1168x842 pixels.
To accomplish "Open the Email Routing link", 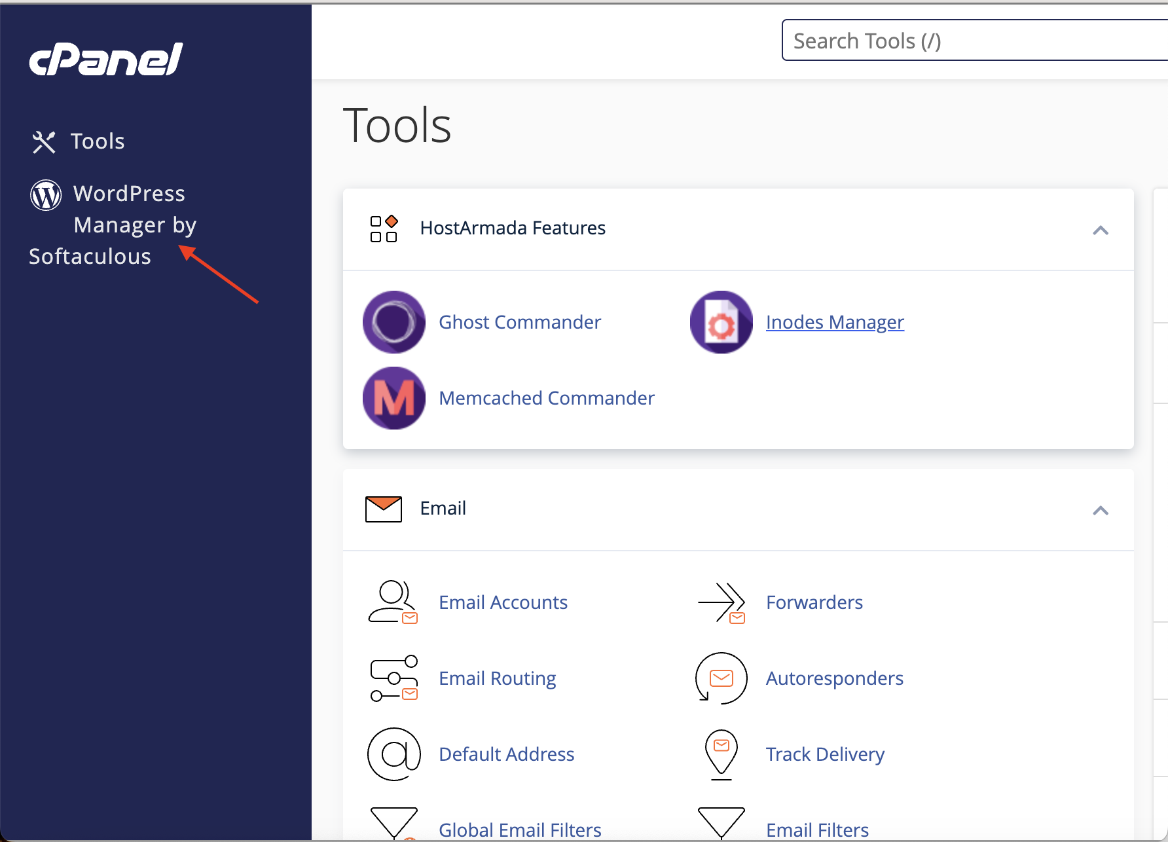I will point(498,678).
